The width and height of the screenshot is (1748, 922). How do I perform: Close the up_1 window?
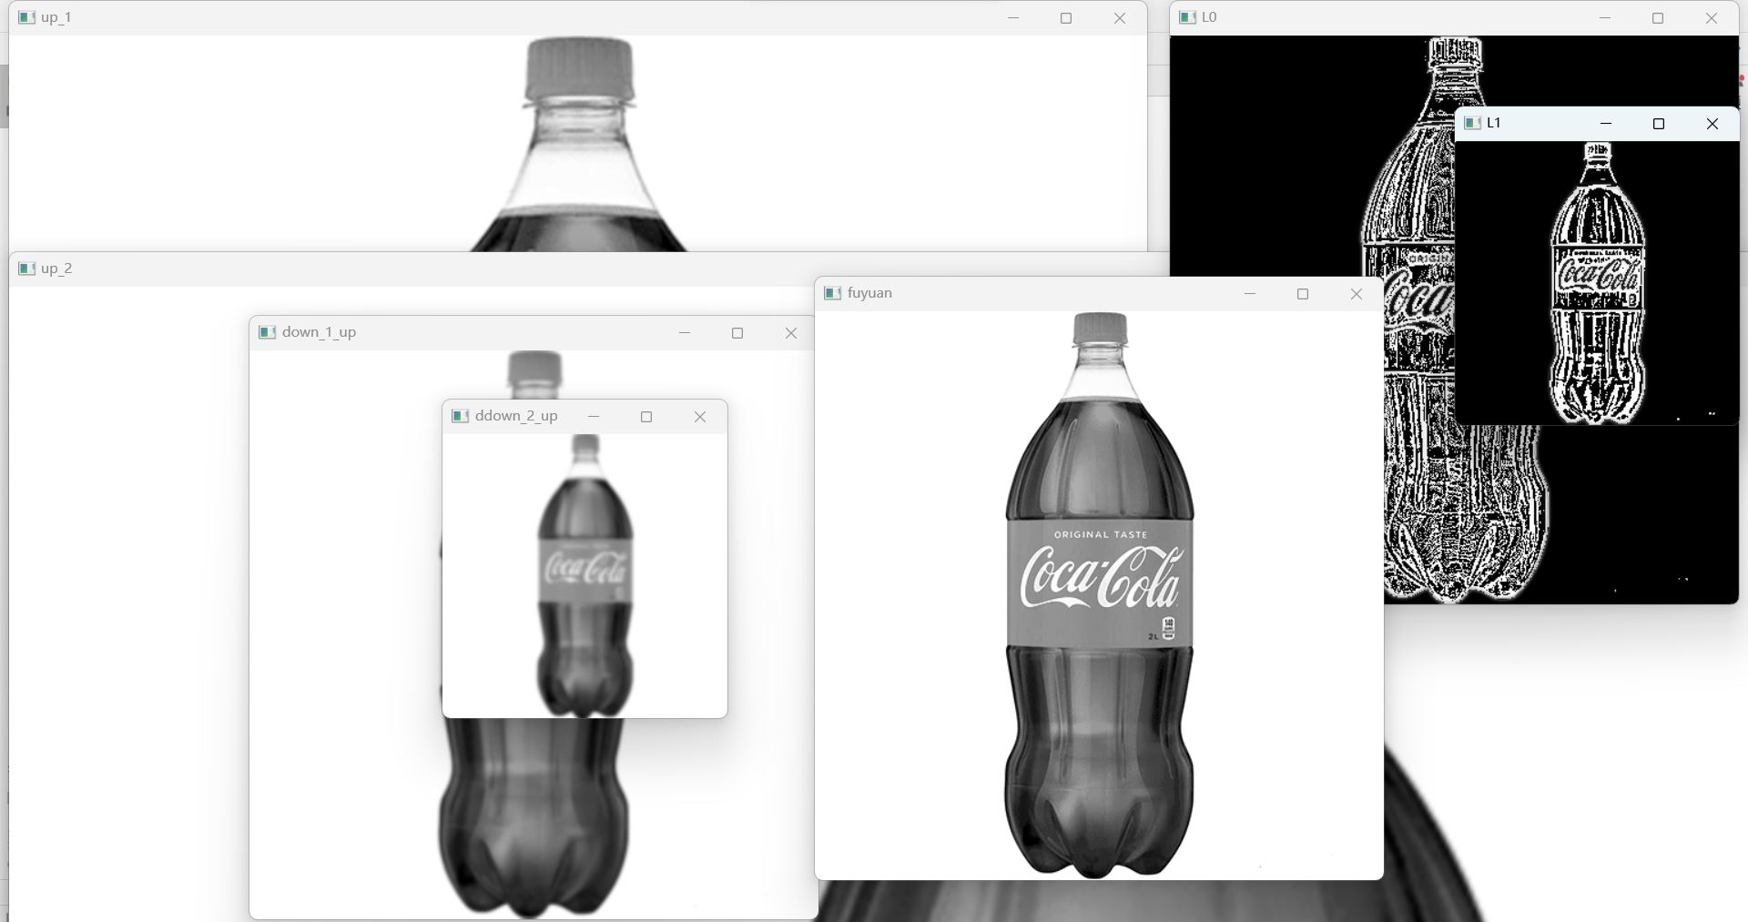click(x=1120, y=18)
